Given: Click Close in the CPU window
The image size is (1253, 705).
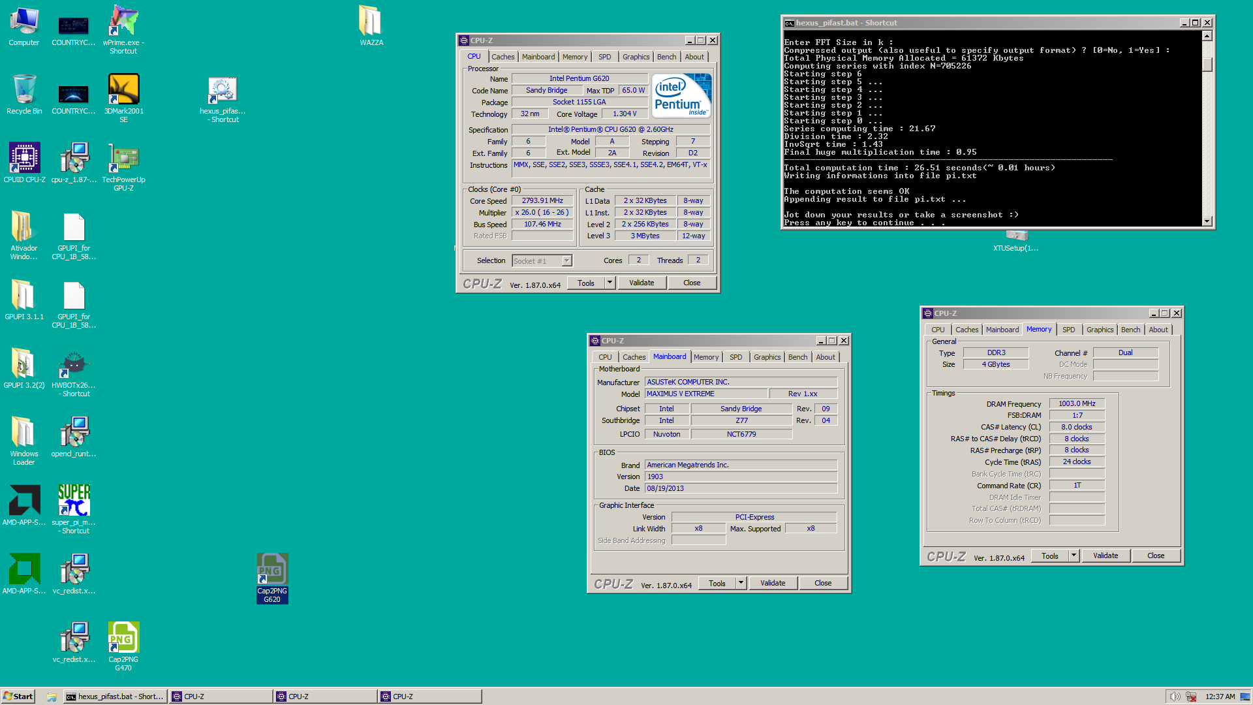Looking at the screenshot, I should click(692, 283).
